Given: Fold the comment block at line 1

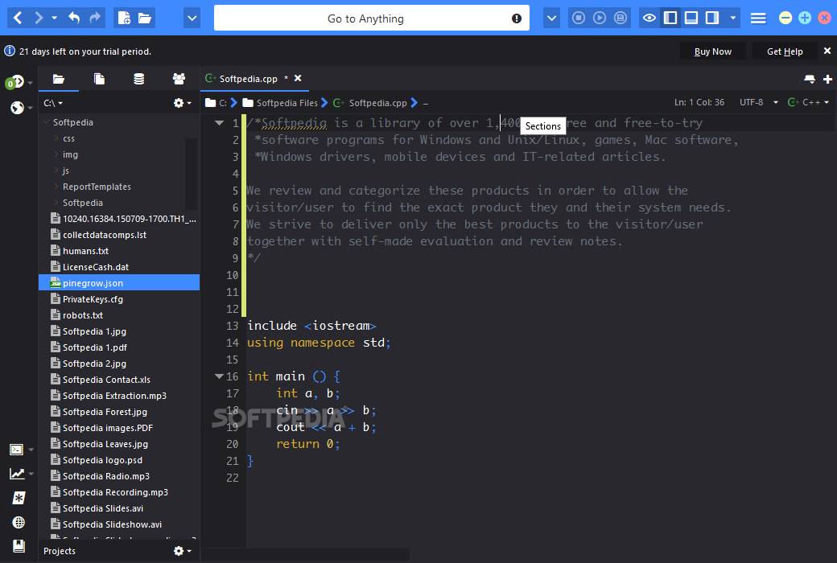Looking at the screenshot, I should (x=219, y=123).
